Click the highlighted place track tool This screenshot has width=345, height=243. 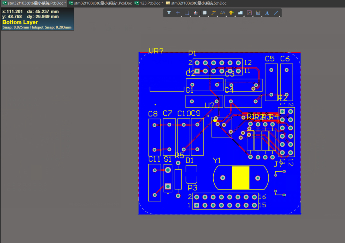point(249,13)
